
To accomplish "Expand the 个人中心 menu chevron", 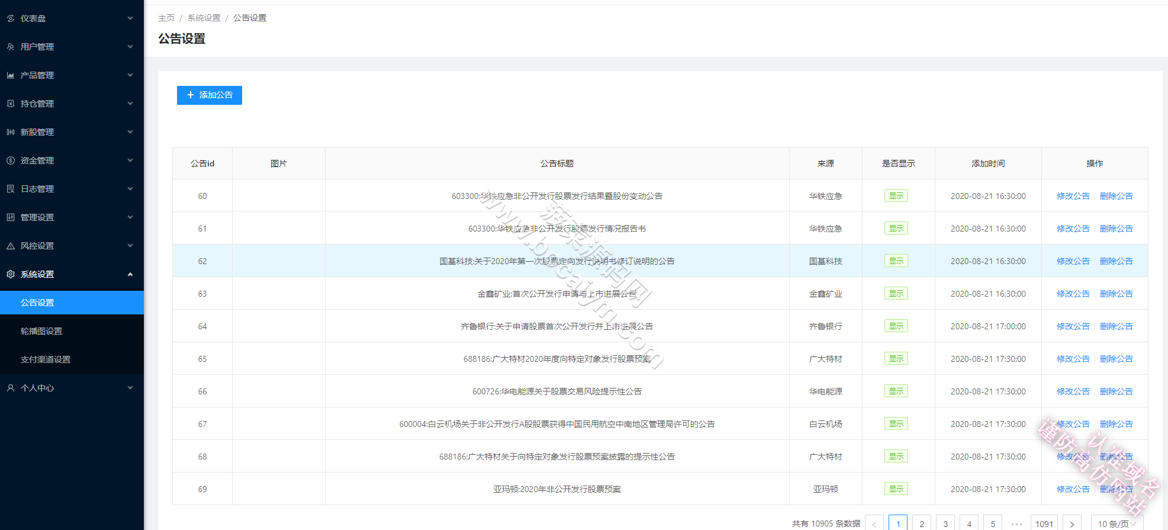I will (x=130, y=388).
